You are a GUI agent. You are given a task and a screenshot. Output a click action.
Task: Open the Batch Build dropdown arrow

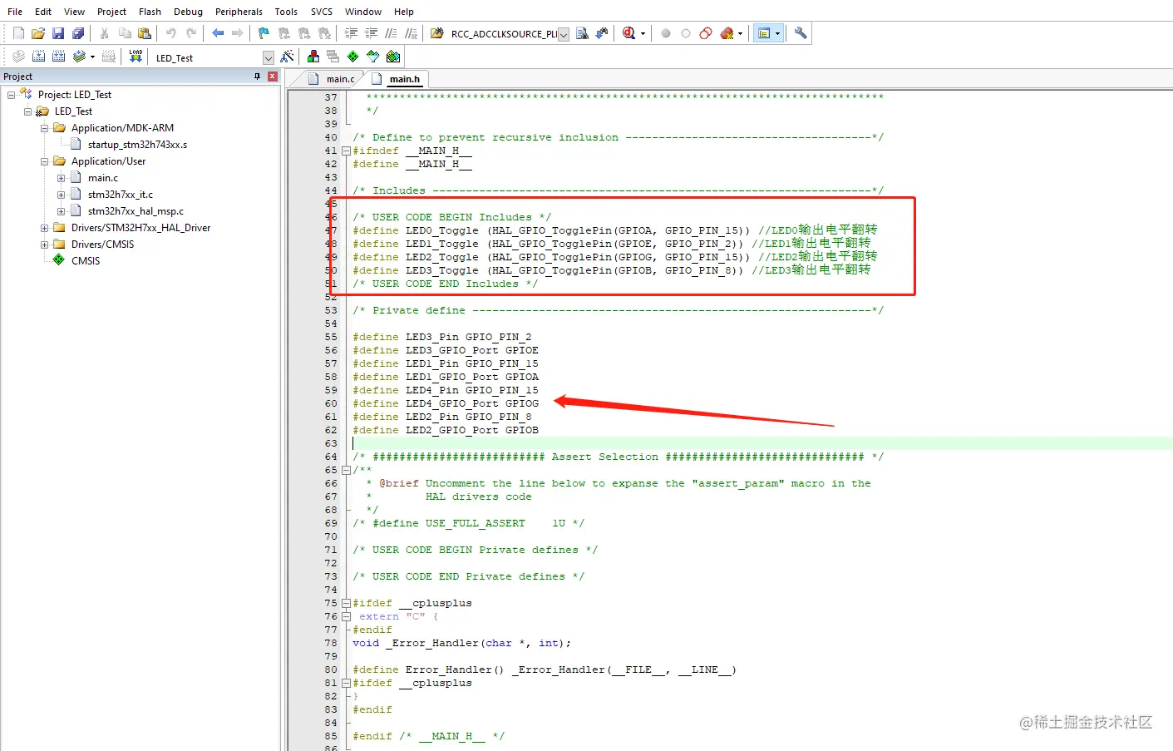pyautogui.click(x=92, y=57)
